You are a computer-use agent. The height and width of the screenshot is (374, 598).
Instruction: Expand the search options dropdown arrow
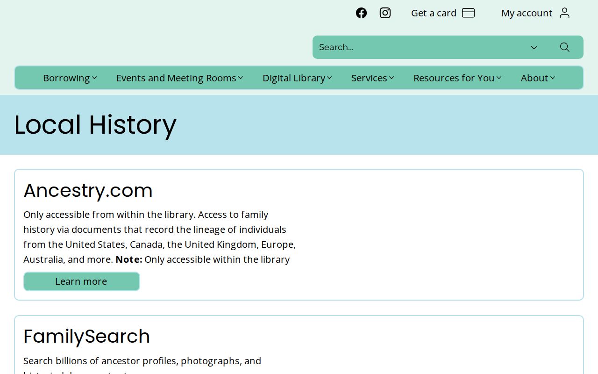[534, 47]
